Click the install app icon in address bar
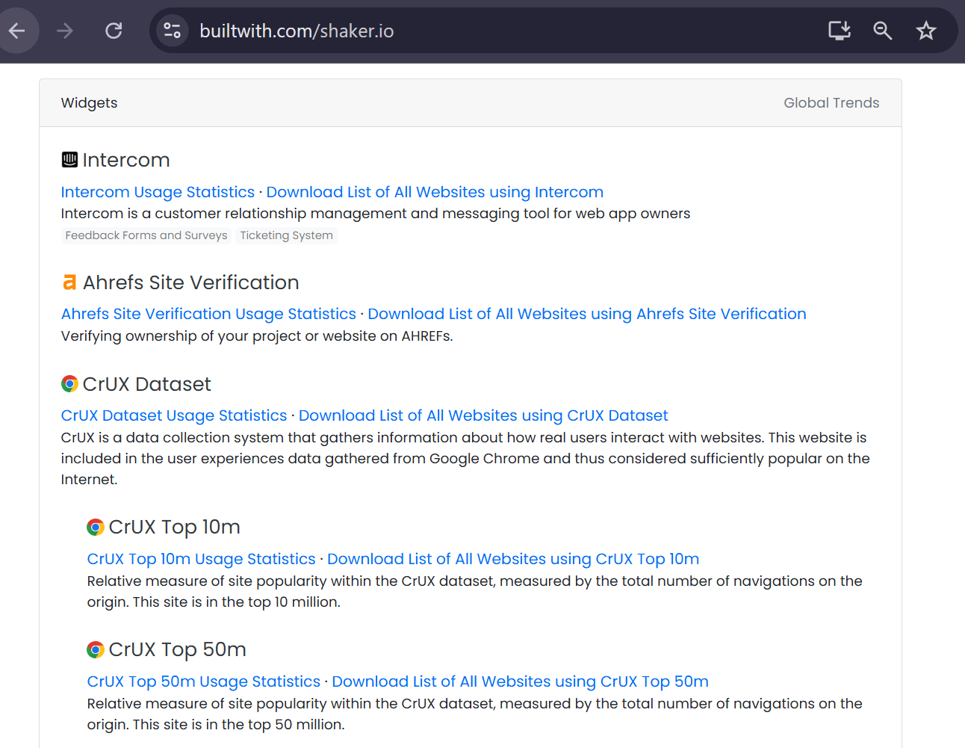The width and height of the screenshot is (965, 748). (x=840, y=31)
